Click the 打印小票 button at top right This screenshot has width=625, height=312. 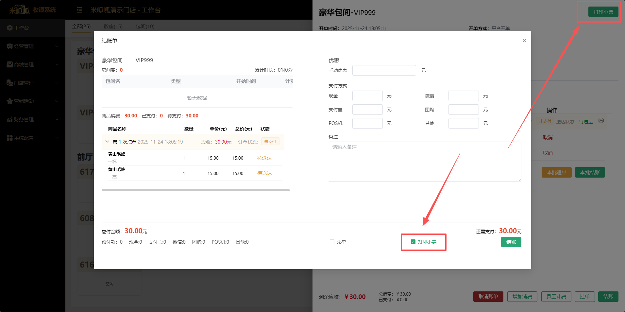(603, 12)
